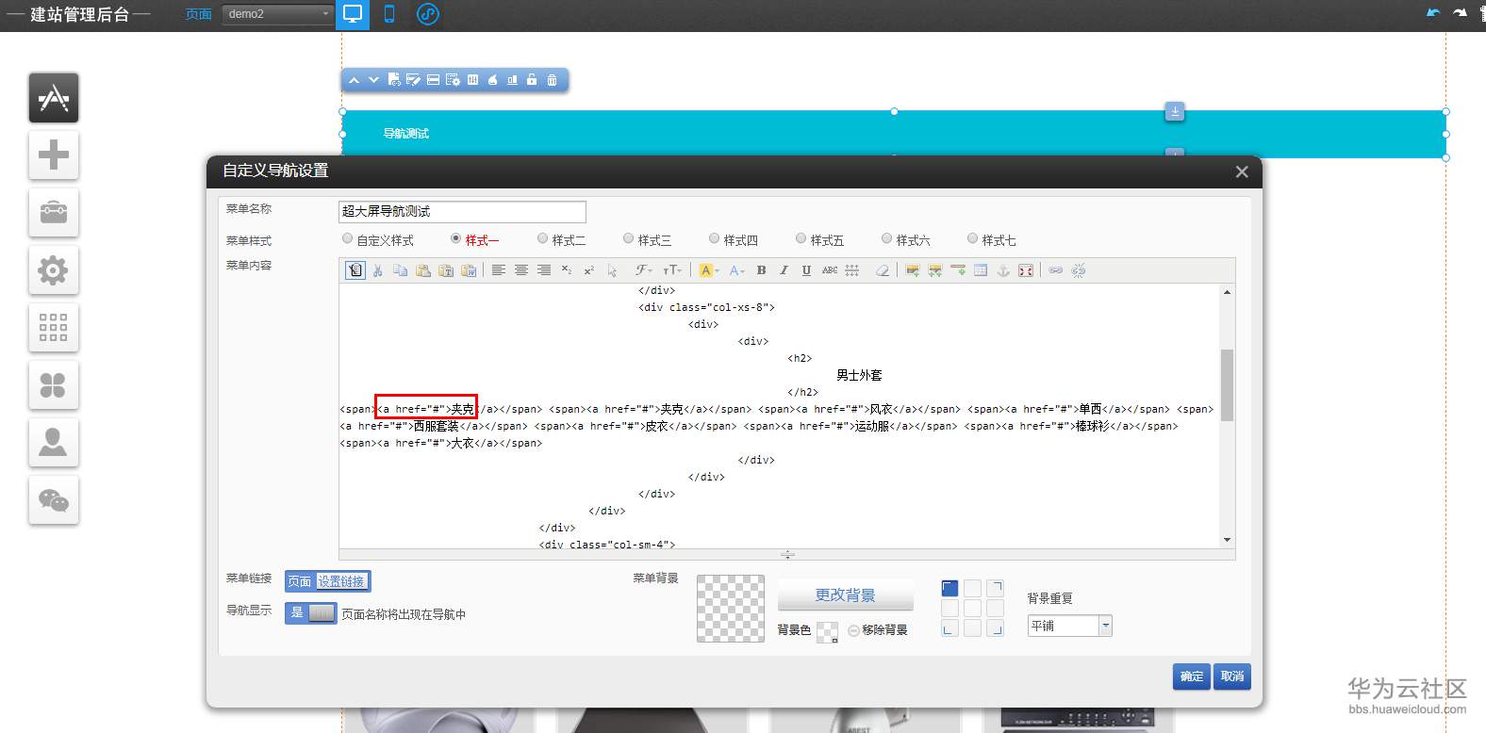Click the eraser remove-format icon
The image size is (1486, 733).
point(883,270)
